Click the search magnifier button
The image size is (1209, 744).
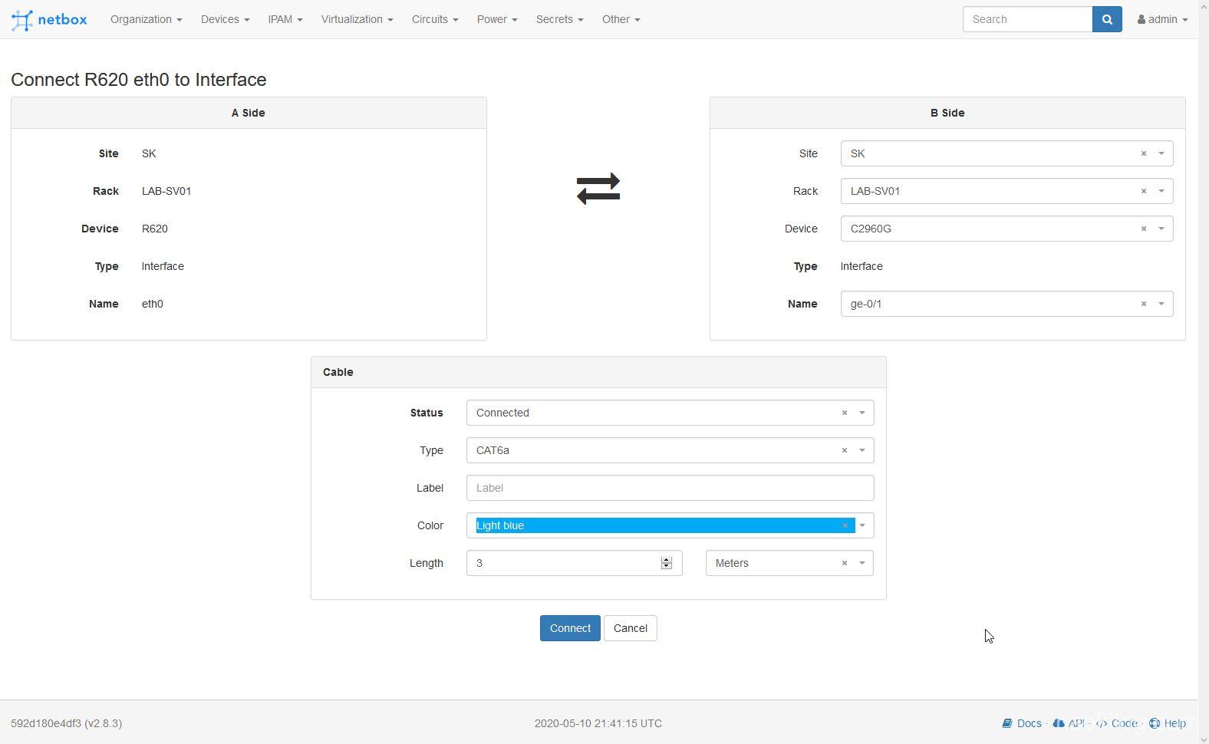(x=1107, y=19)
